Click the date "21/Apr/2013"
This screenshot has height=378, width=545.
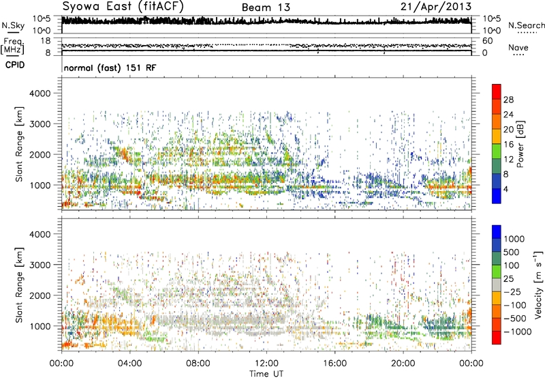(436, 7)
